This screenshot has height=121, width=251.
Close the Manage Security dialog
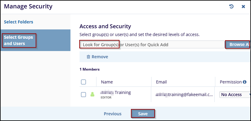pos(243,6)
